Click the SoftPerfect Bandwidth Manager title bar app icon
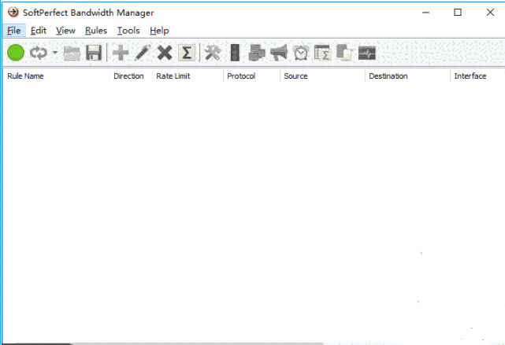 coord(13,13)
